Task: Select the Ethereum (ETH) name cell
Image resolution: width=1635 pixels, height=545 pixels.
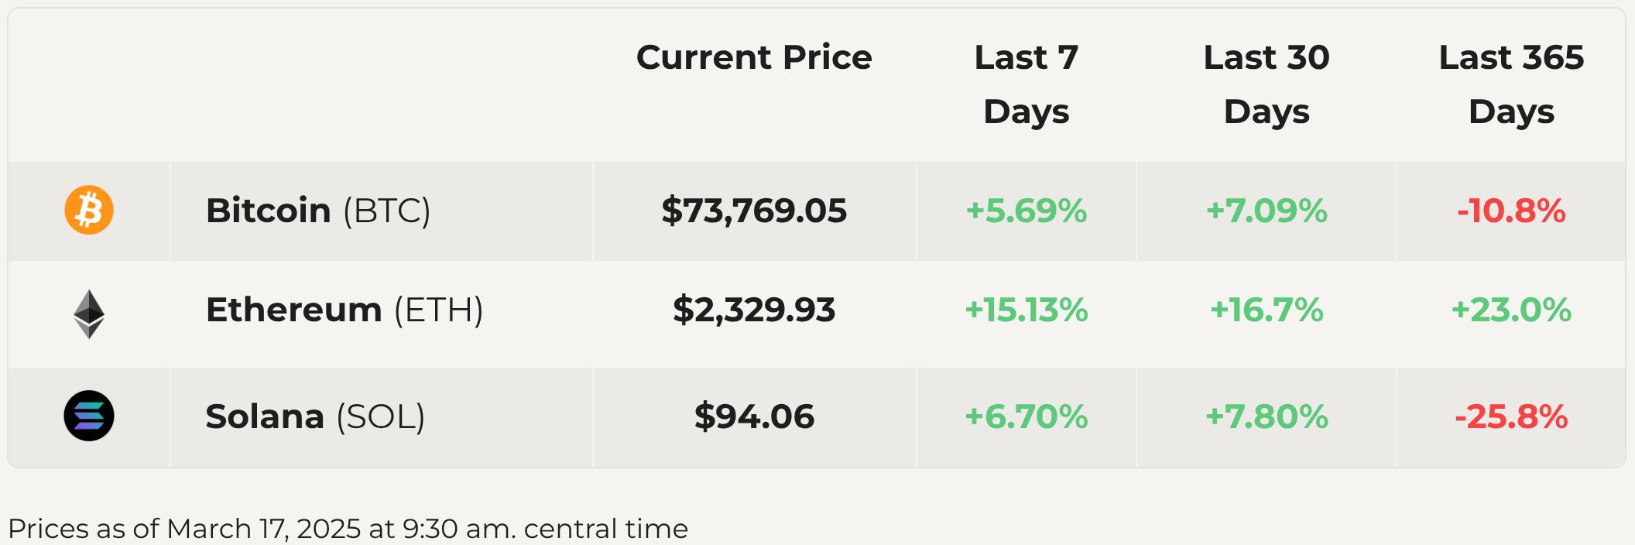Action: pyautogui.click(x=344, y=310)
